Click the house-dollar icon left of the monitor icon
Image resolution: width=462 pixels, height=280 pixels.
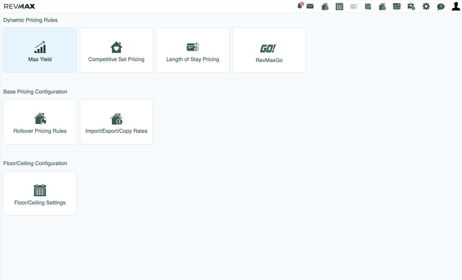[382, 6]
